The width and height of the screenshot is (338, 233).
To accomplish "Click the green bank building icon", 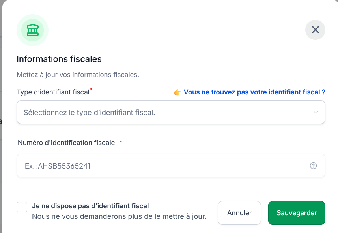I will click(x=33, y=30).
